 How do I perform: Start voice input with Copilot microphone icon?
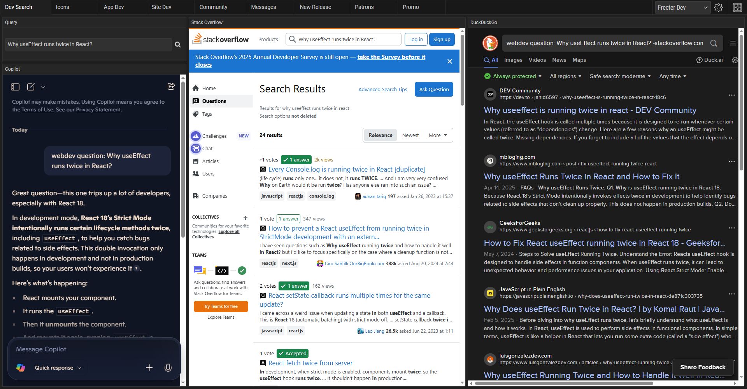(168, 368)
